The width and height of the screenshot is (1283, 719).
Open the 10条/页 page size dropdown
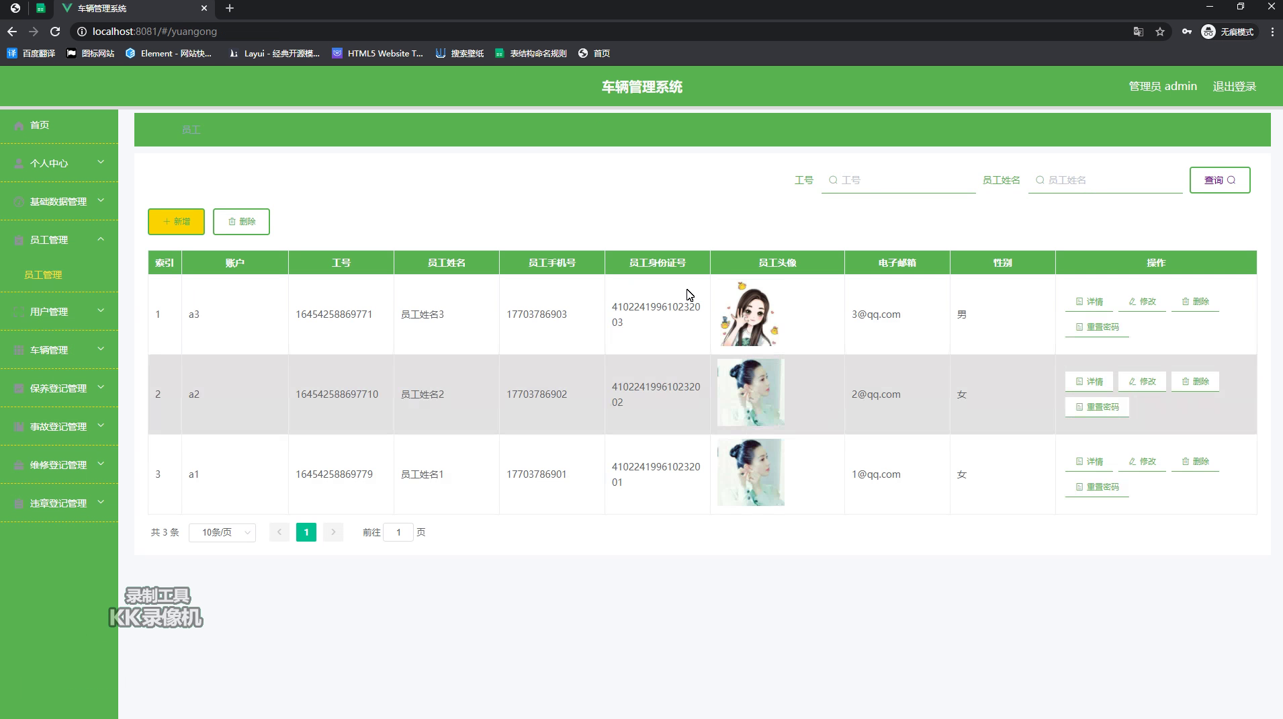pos(222,532)
